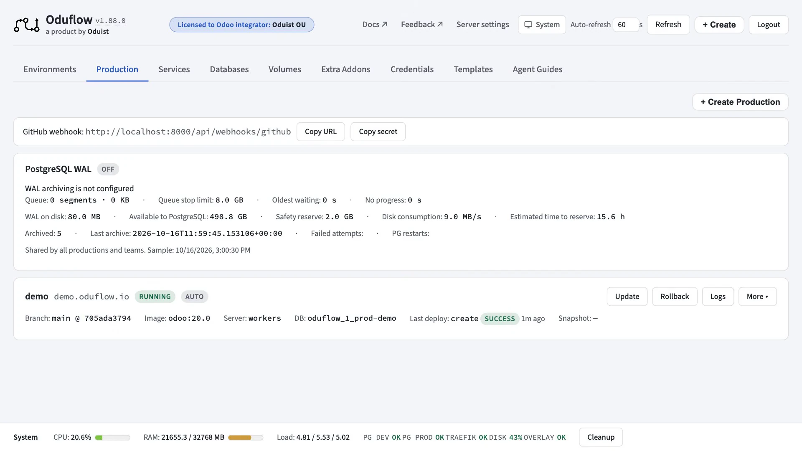The width and height of the screenshot is (802, 451).
Task: Click branch commit 705ada3794 text
Action: tap(107, 318)
